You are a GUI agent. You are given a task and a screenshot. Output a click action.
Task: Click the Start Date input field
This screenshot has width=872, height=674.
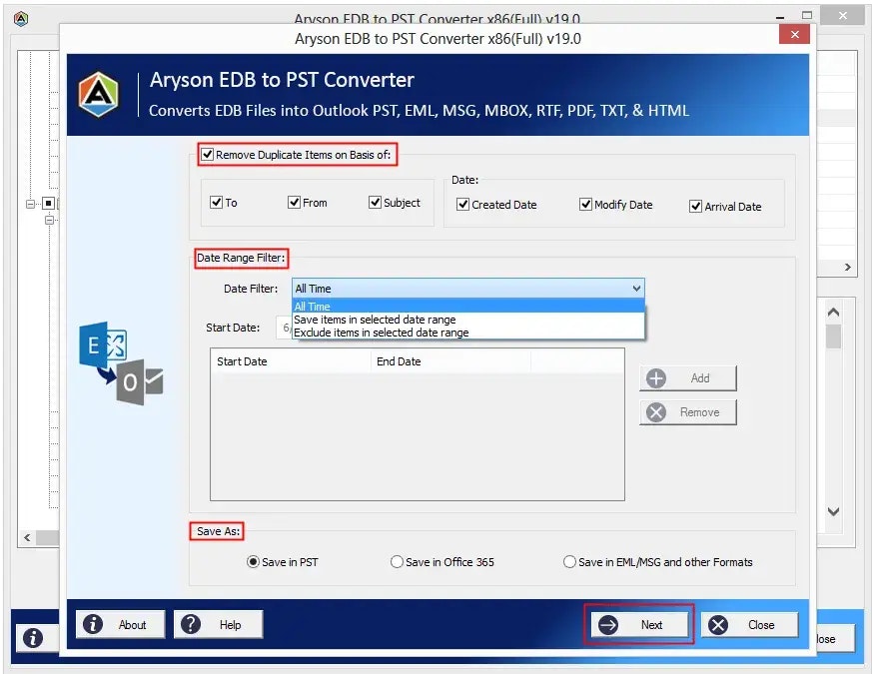click(x=285, y=328)
